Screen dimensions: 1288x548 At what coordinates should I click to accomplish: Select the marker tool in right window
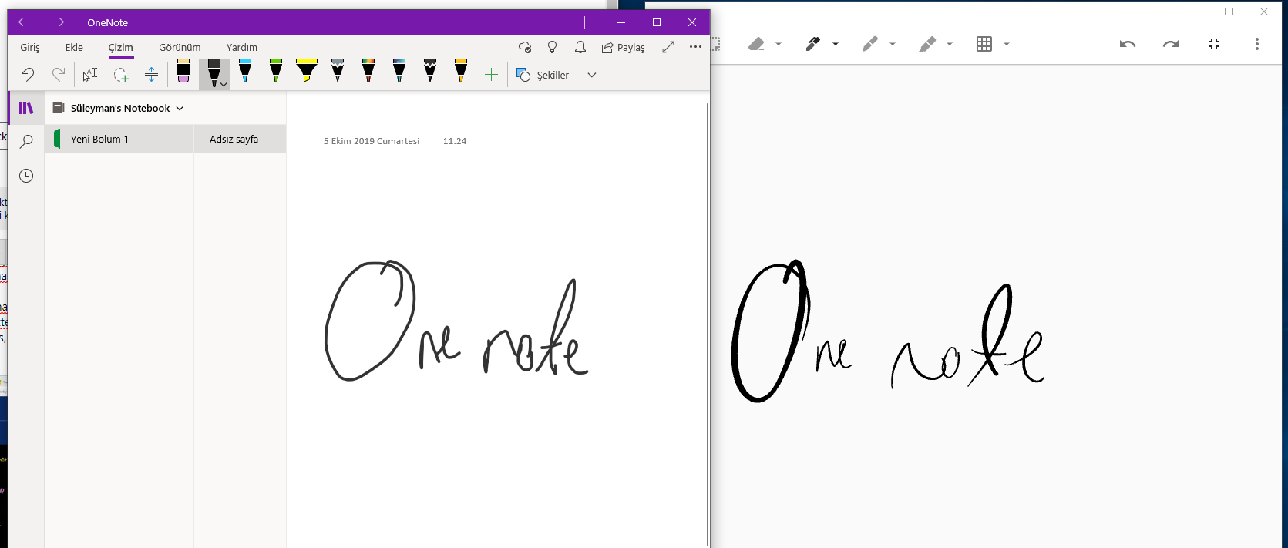tap(869, 44)
